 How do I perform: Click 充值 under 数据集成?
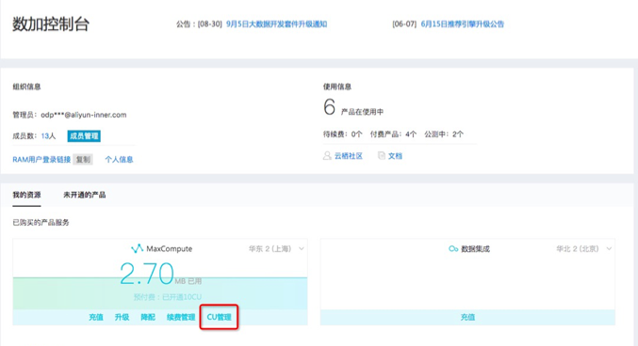click(x=467, y=317)
